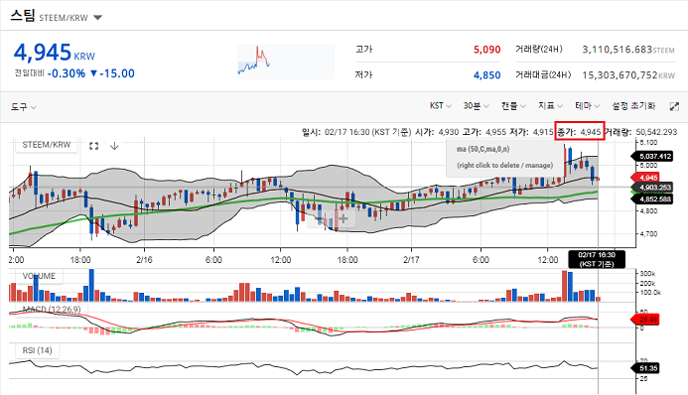Open the 지표 indicators dropdown
This screenshot has width=688, height=395.
tap(550, 105)
